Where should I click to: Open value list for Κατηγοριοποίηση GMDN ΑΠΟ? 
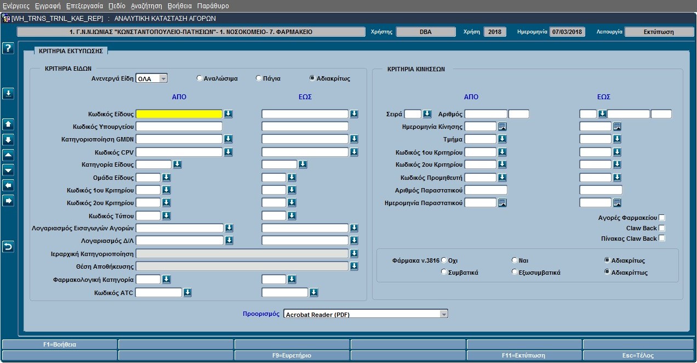[x=228, y=139]
